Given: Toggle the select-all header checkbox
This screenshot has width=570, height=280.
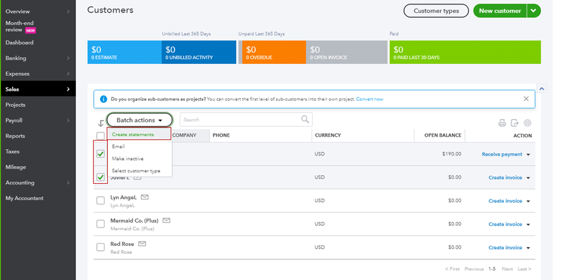Looking at the screenshot, I should click(100, 135).
